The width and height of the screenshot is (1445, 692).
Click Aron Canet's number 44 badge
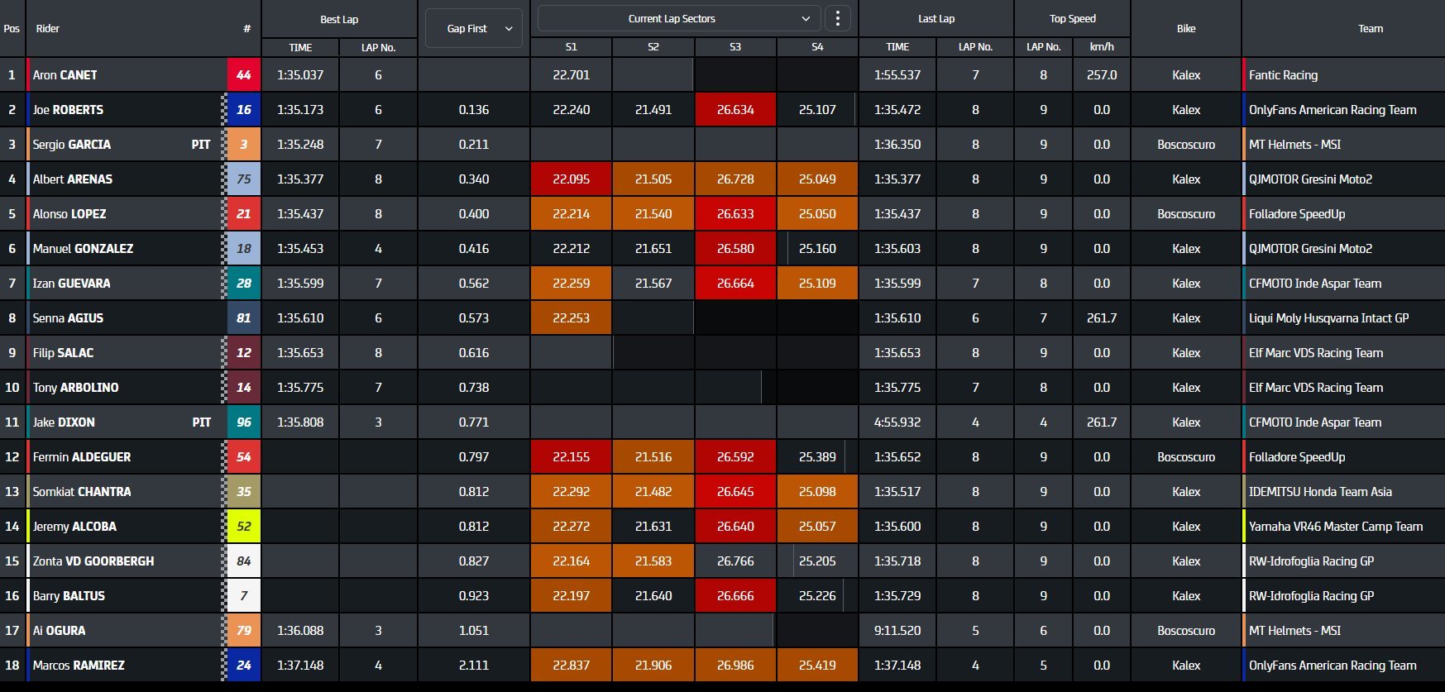pos(244,75)
